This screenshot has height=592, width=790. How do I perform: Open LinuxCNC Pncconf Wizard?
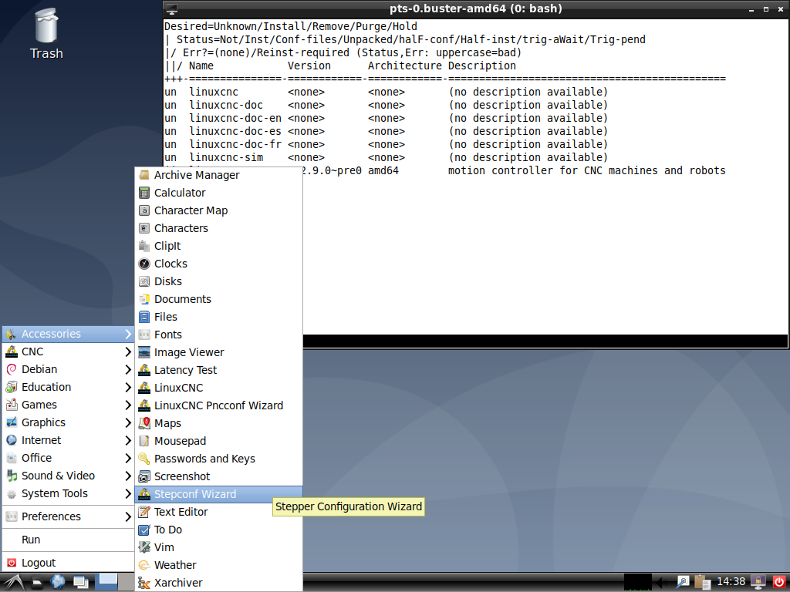[218, 405]
